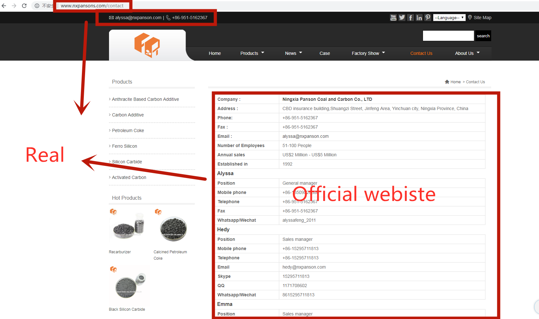Open Carbon Additive category

point(128,115)
